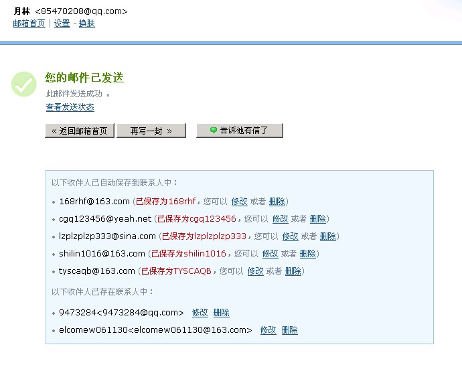Edit existing contact 9473284@qq.com
The image size is (462, 369).
(200, 313)
